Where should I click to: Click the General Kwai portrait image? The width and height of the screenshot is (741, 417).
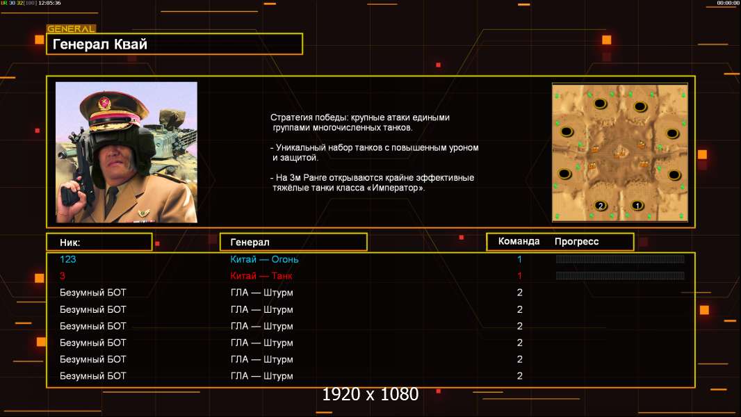127,152
